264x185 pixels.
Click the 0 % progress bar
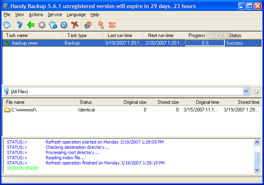tap(205, 43)
